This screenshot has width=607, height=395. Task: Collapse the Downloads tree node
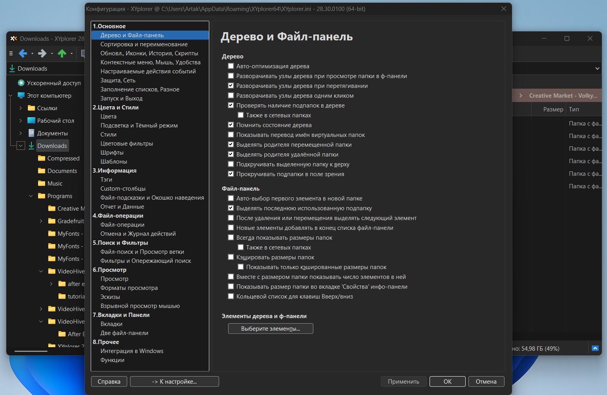pos(21,146)
